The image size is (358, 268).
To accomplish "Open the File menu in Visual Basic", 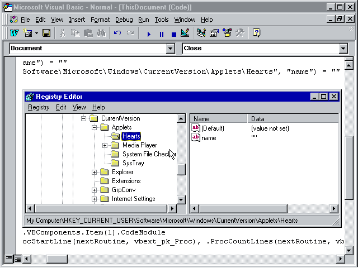I will coord(25,20).
